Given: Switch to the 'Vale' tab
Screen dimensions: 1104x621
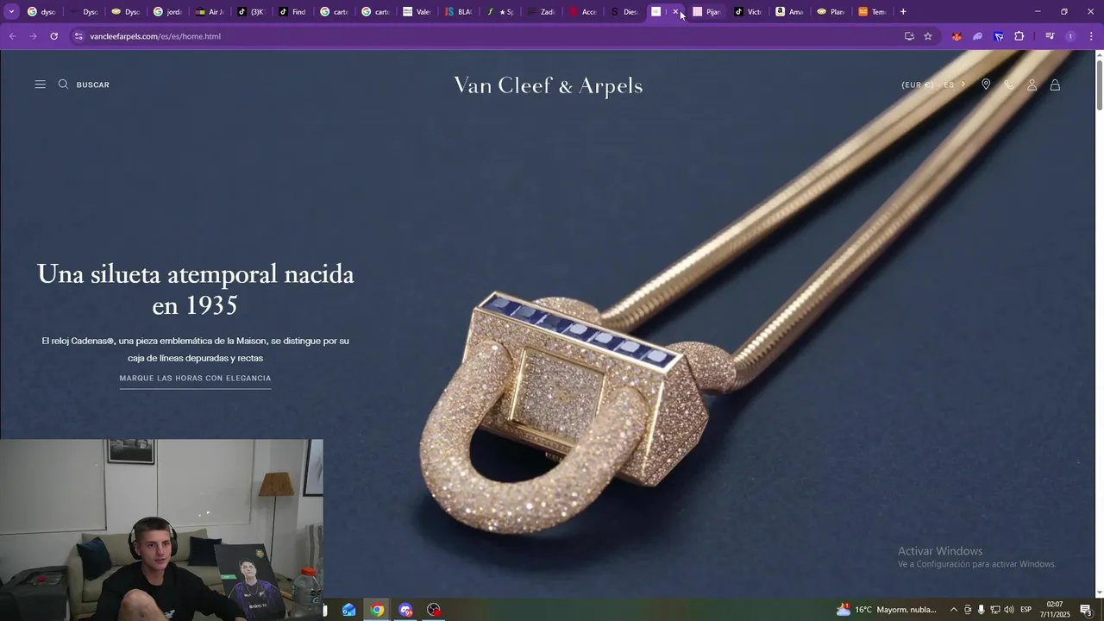Looking at the screenshot, I should pos(417,12).
